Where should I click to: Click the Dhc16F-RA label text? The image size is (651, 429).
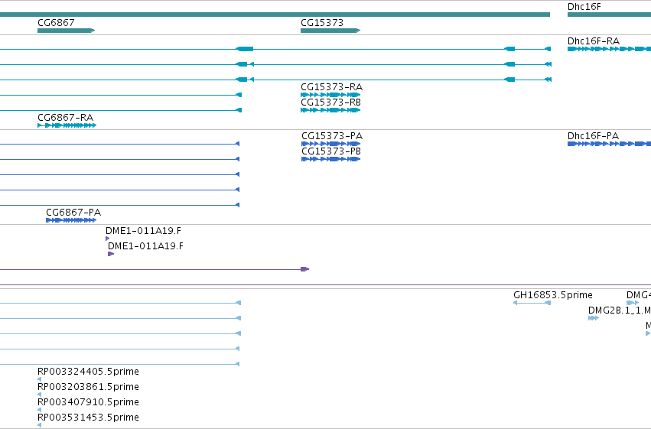pos(594,41)
